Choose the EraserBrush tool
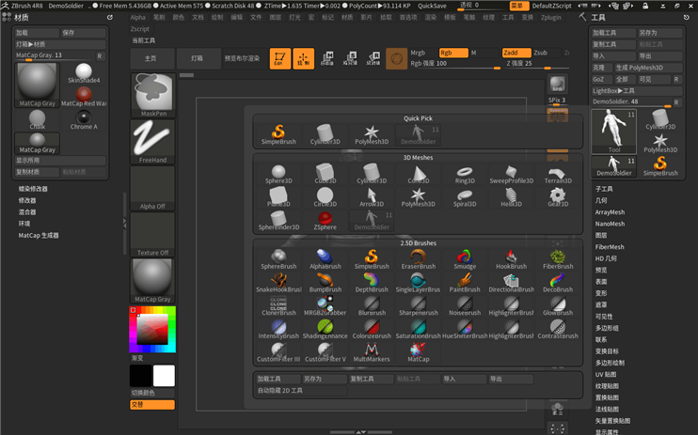 coord(418,259)
